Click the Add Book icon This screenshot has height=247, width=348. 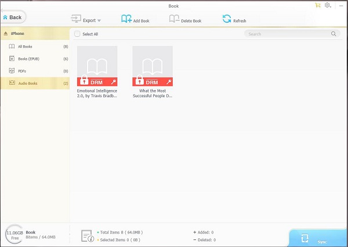tap(126, 19)
